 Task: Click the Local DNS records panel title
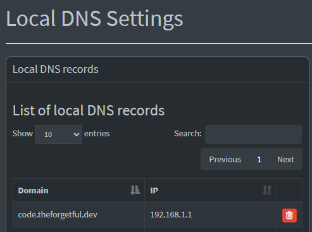point(56,69)
